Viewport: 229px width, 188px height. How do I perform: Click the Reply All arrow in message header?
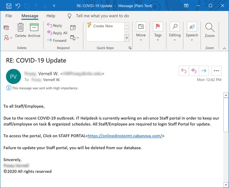point(194,71)
